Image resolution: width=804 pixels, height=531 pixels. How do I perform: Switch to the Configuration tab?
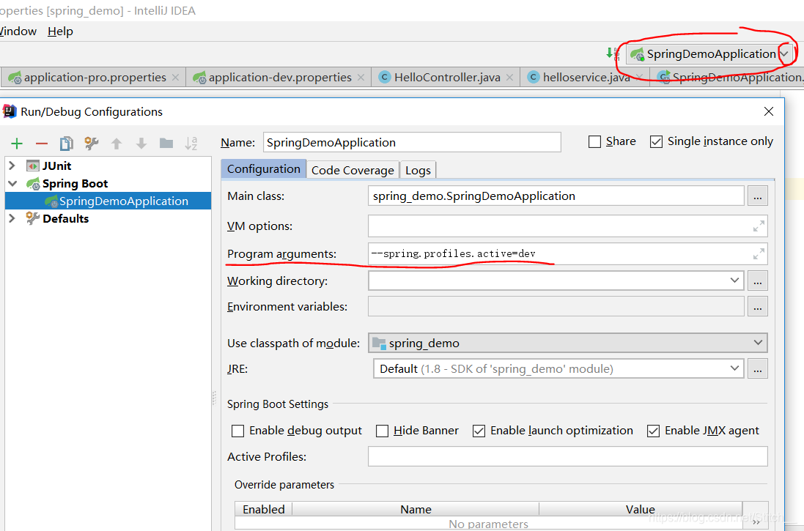click(x=264, y=169)
